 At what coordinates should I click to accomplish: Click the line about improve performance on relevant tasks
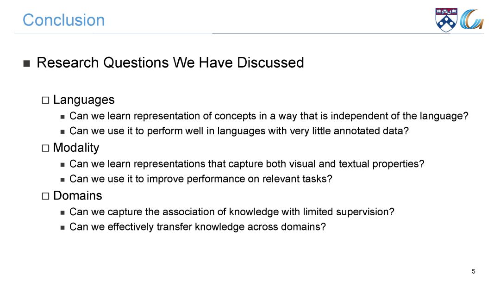tap(201, 179)
